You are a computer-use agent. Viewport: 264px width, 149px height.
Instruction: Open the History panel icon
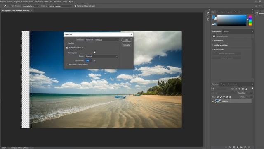click(208, 13)
